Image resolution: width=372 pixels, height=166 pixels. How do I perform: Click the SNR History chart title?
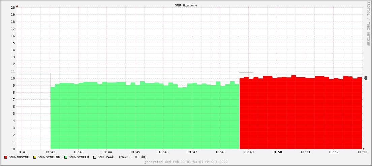(186, 5)
